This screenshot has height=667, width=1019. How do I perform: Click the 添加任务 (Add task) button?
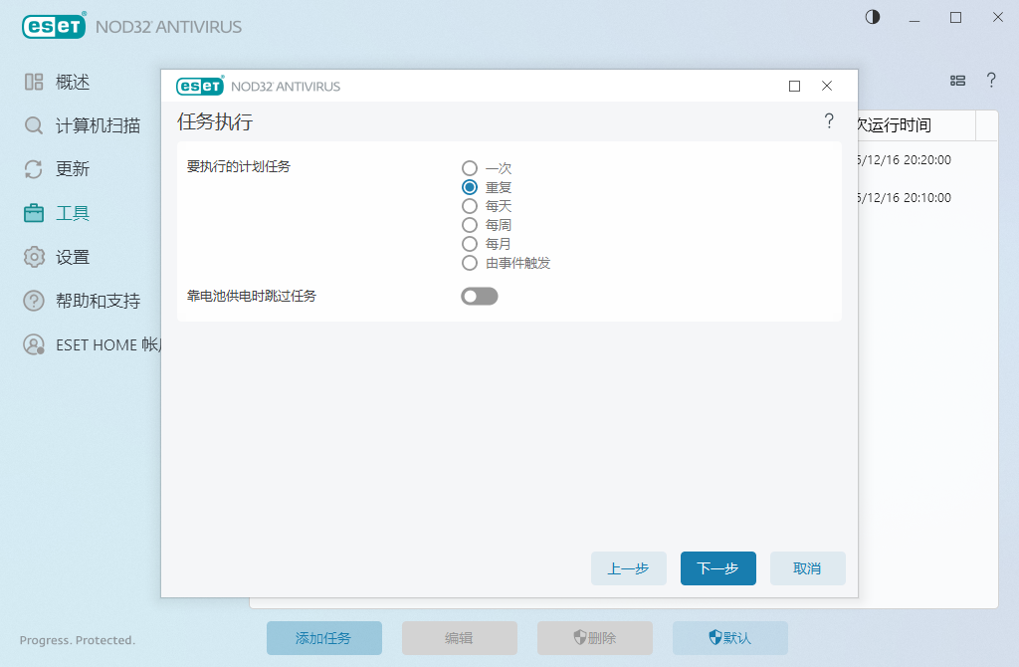point(323,638)
